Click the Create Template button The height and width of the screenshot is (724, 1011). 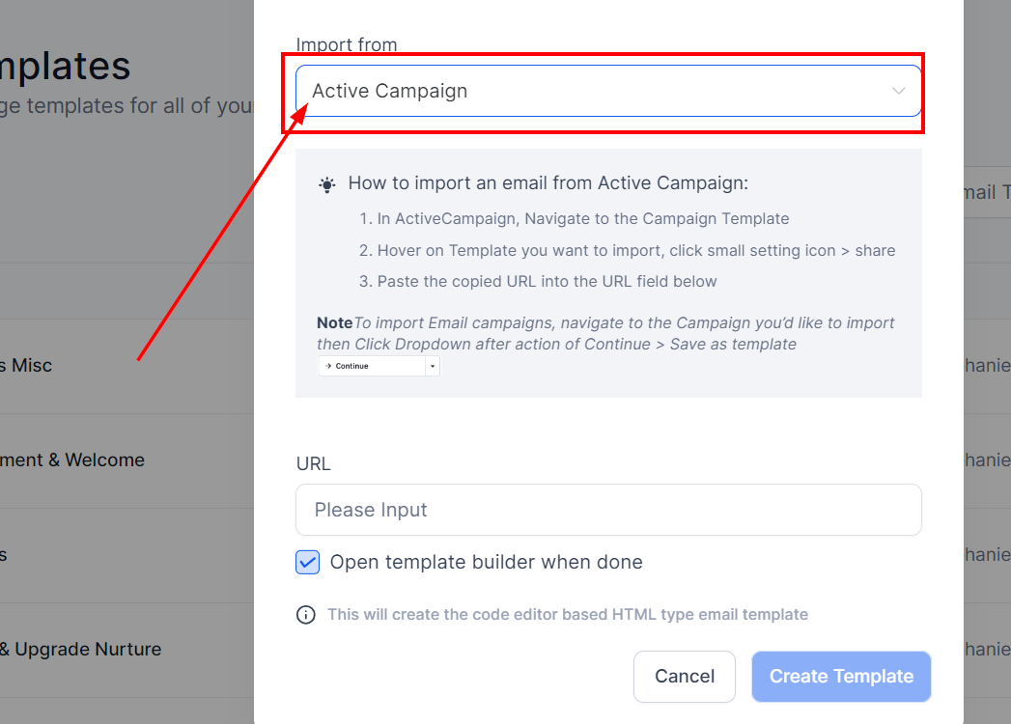pyautogui.click(x=841, y=677)
